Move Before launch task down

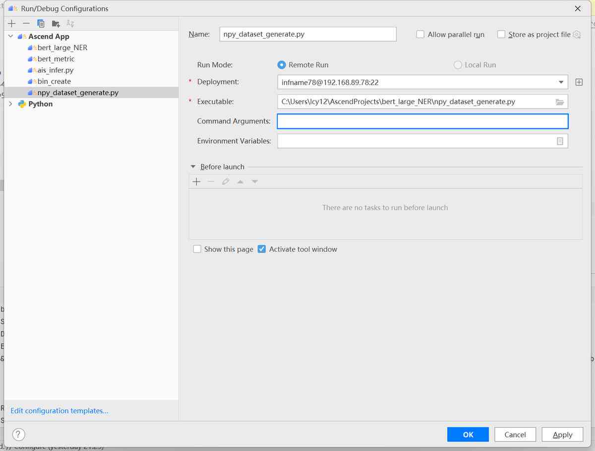point(255,182)
